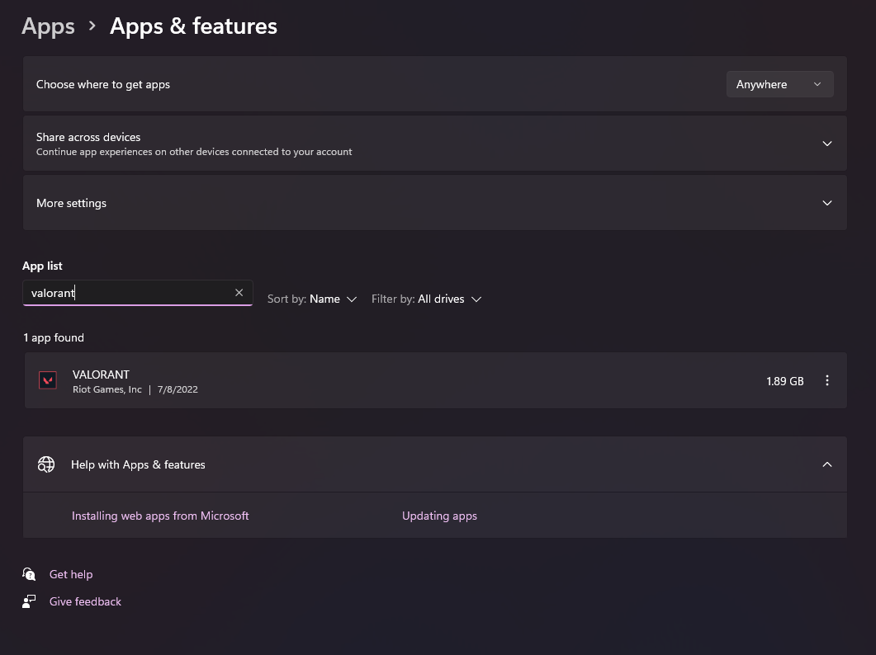
Task: Click the Get help icon
Action: pos(30,574)
